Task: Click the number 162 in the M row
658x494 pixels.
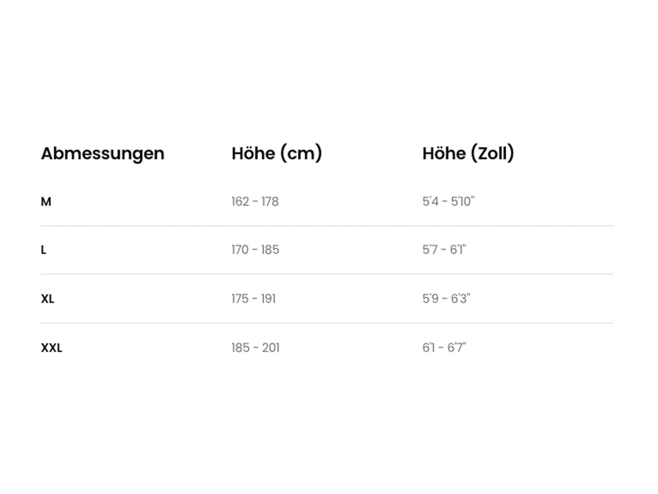Action: (x=240, y=202)
